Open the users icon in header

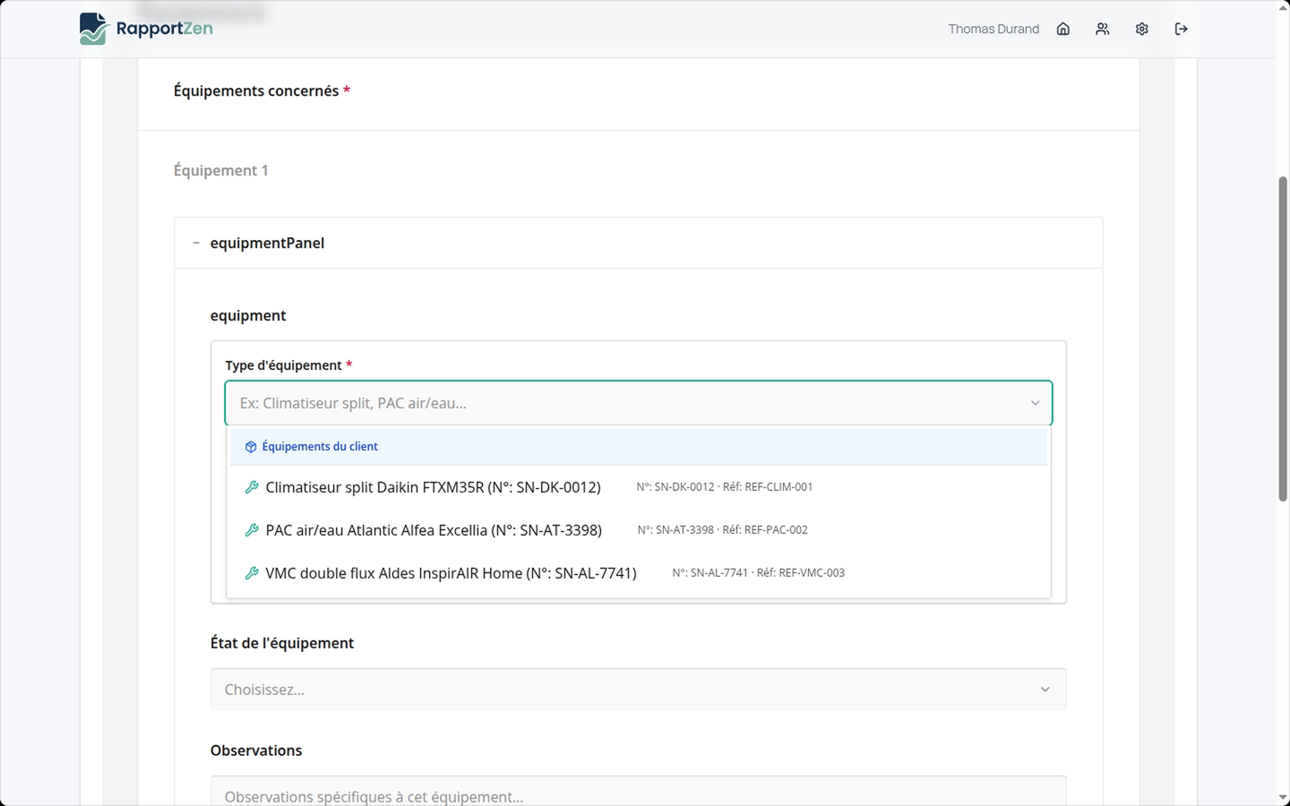click(1103, 29)
